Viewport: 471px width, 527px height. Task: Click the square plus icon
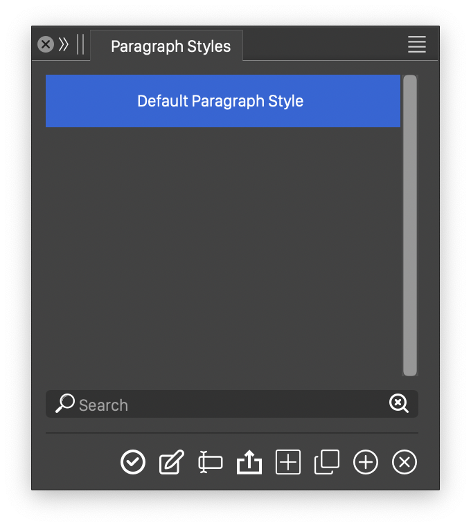pyautogui.click(x=288, y=462)
